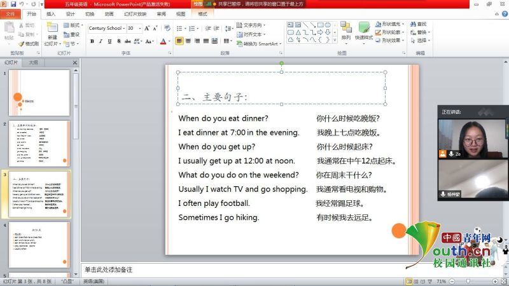Expand the font size 30 dropdown
Screen dimensions: 509x286
139,28
